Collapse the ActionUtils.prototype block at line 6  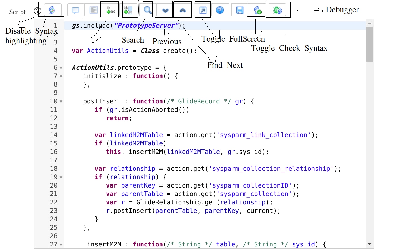click(x=60, y=68)
